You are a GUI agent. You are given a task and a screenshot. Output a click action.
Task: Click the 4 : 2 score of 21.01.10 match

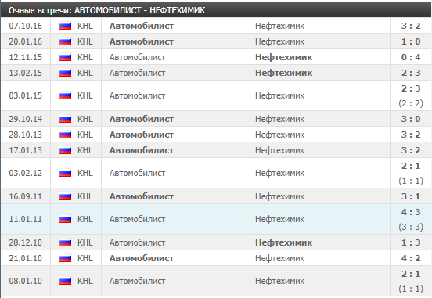coord(411,258)
